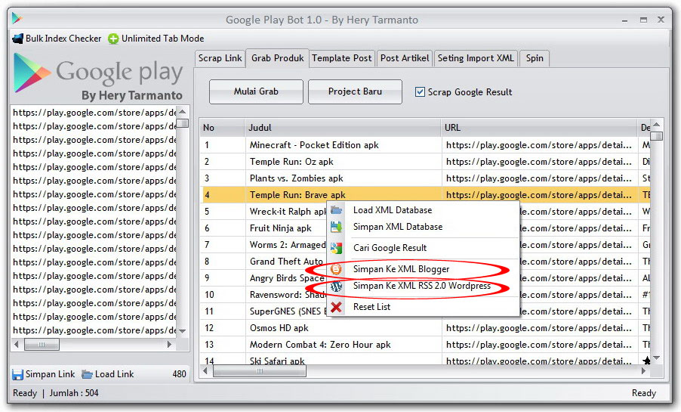The image size is (681, 412).
Task: Click the Jumlah : 504 status text
Action: point(74,393)
